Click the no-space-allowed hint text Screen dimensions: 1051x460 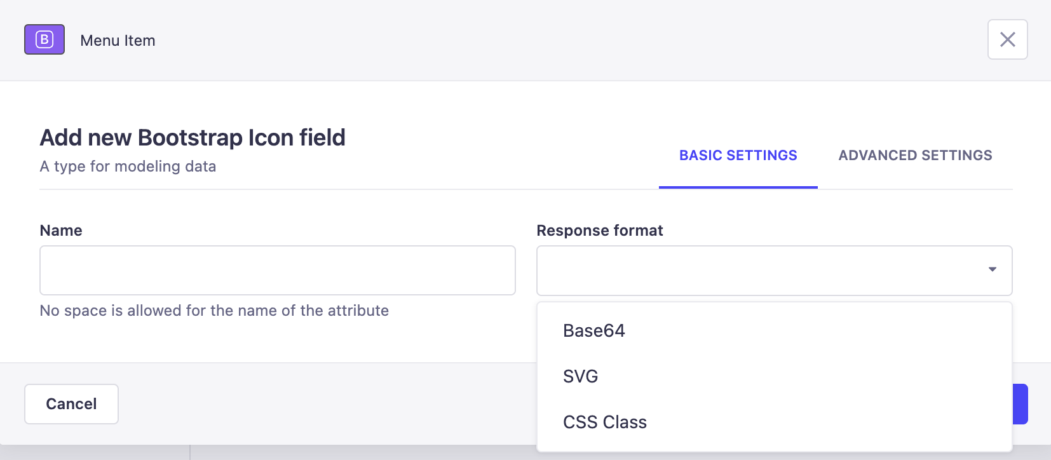click(x=214, y=311)
